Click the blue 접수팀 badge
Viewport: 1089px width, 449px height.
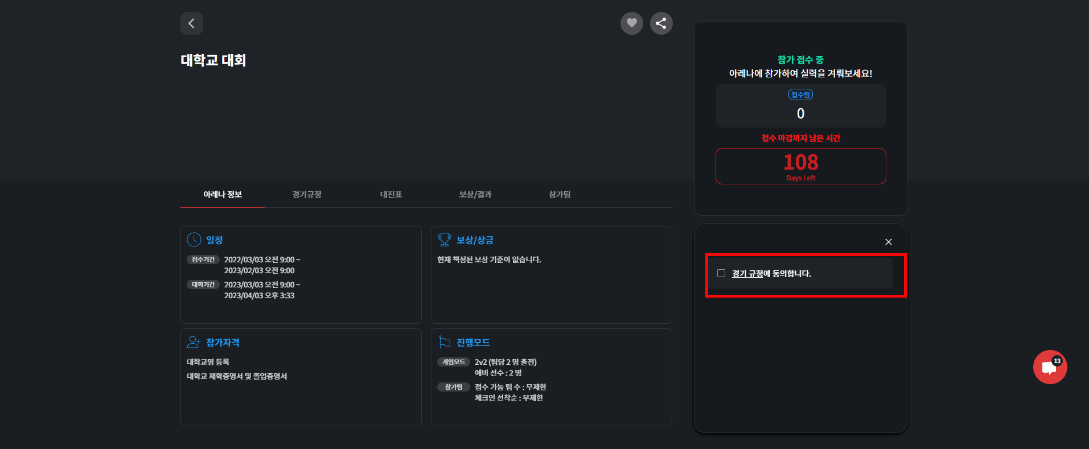800,94
